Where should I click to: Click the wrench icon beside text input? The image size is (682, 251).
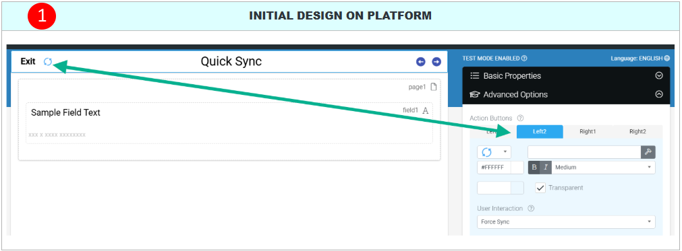pyautogui.click(x=648, y=152)
